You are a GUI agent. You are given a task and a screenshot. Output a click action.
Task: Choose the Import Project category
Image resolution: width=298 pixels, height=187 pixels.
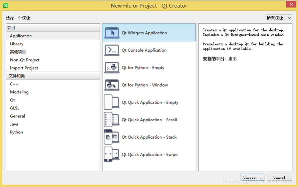53,68
